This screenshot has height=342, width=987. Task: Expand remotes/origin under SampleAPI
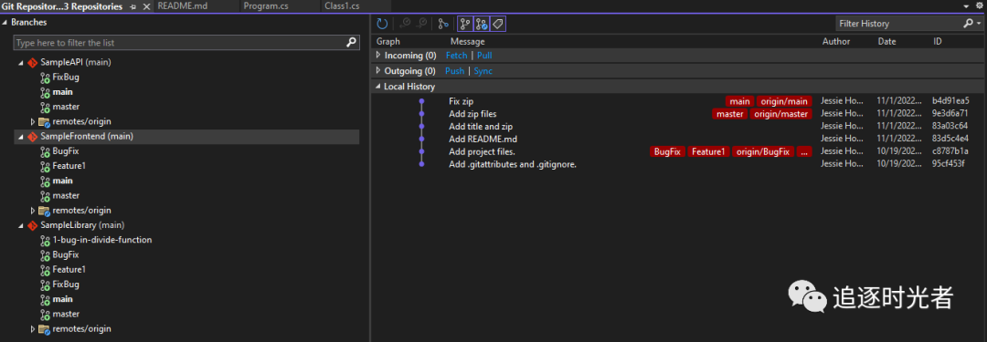coord(33,122)
